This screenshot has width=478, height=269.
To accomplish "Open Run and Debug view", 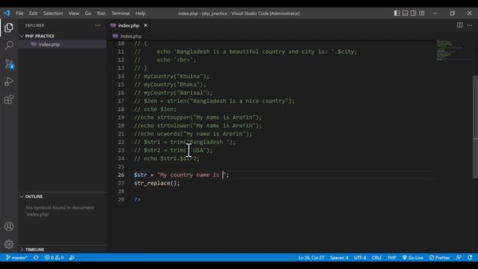I will (9, 81).
